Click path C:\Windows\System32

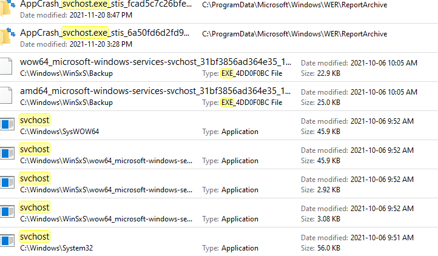tap(56, 248)
